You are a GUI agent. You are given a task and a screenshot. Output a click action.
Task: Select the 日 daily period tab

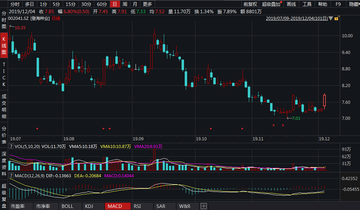[115, 4]
